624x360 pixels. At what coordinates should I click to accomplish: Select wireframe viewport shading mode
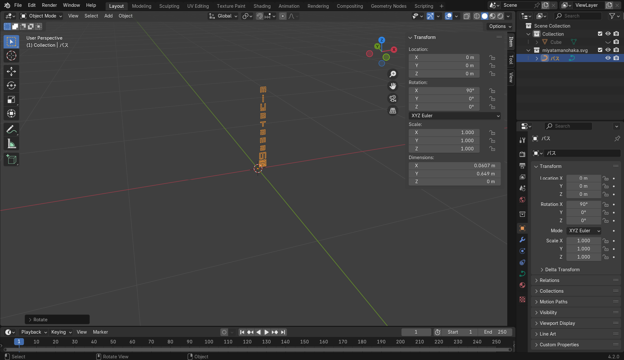click(x=477, y=16)
